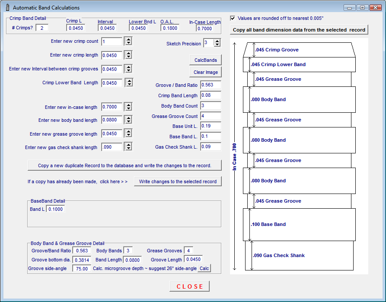The height and width of the screenshot is (302, 386).
Task: Decrease the new grease groove length spinner
Action: coord(128,135)
